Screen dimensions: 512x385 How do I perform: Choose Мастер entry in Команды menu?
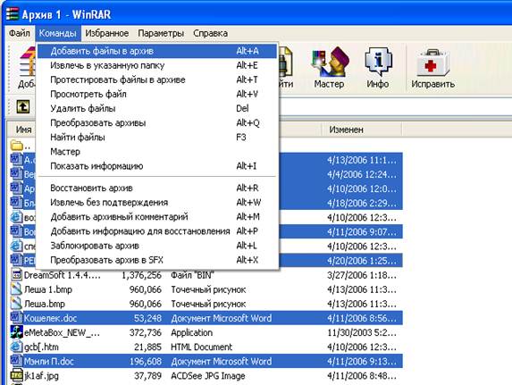pyautogui.click(x=157, y=152)
